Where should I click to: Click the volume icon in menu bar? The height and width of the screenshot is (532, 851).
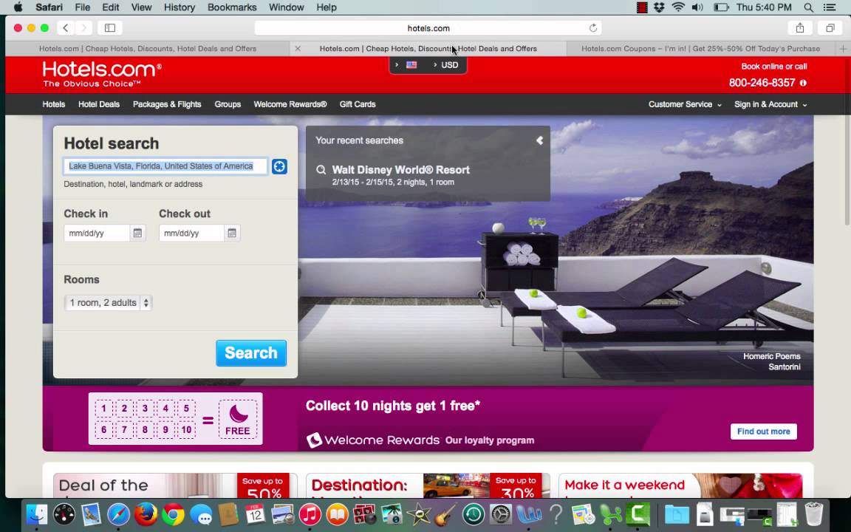697,7
